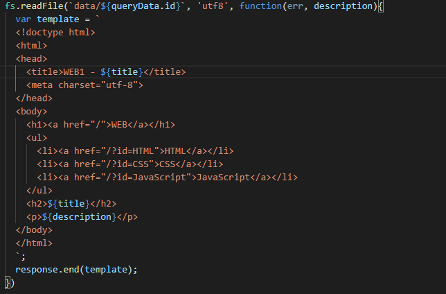This screenshot has width=446, height=294.
Task: Click the closing </ul> tag
Action: tap(39, 190)
